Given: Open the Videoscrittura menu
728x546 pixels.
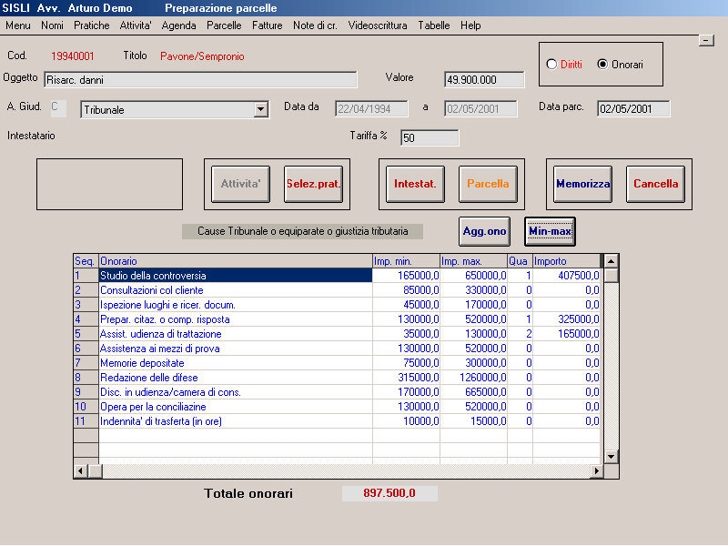Looking at the screenshot, I should pyautogui.click(x=378, y=25).
